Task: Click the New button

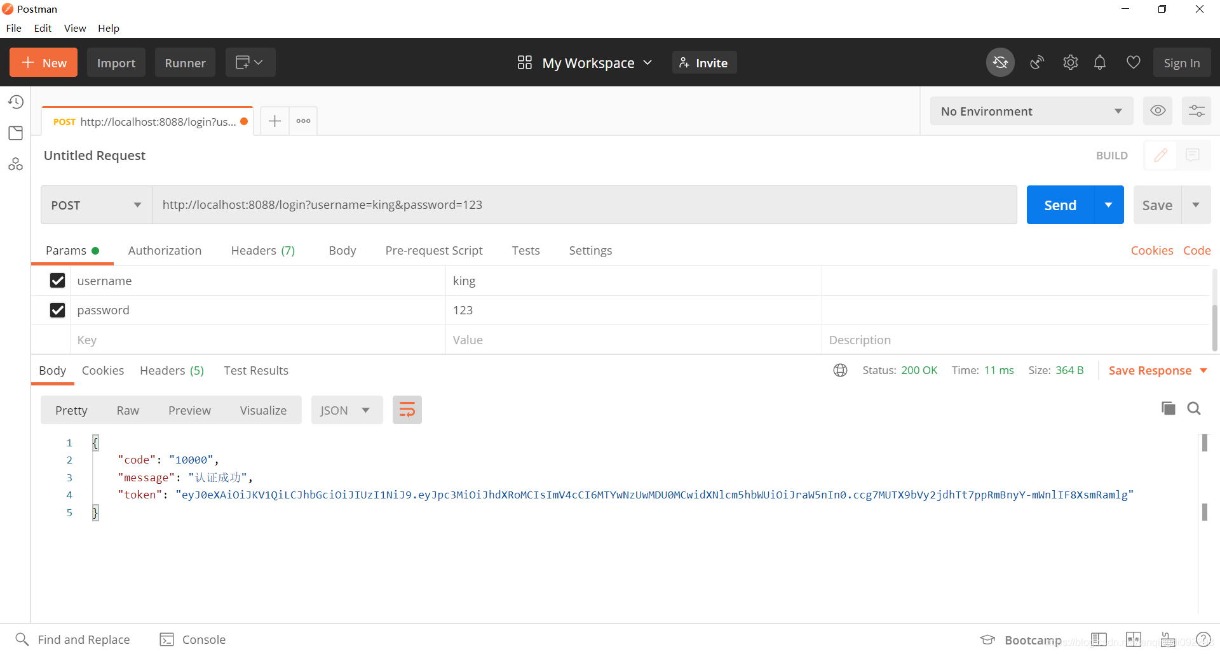Action: (43, 62)
